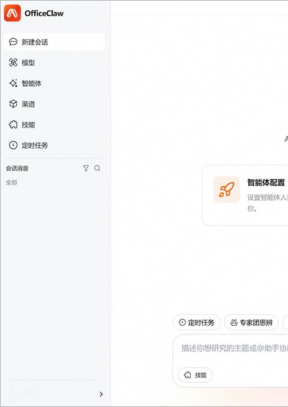Click the rocket icon on 智能体配置 card
The height and width of the screenshot is (407, 288).
227,189
